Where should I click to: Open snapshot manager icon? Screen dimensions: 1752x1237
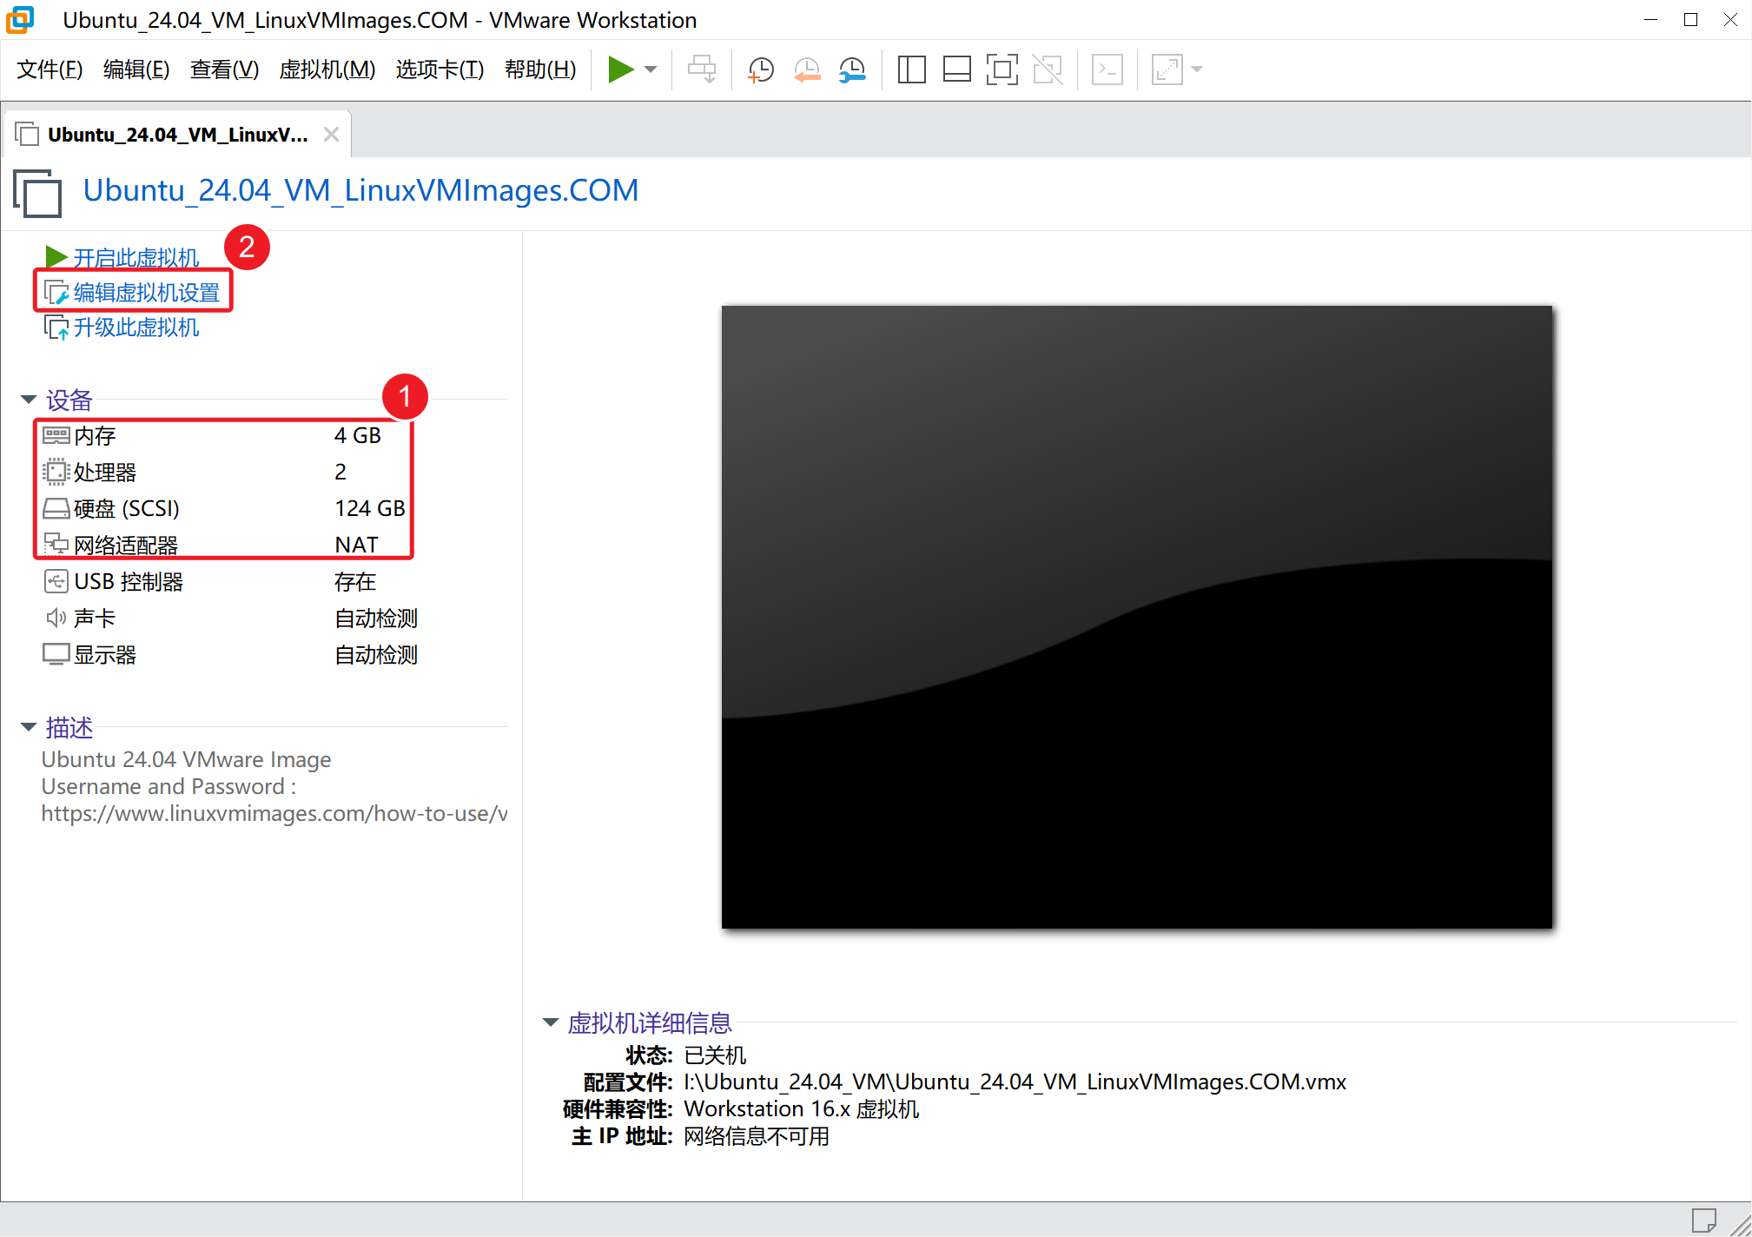[x=852, y=69]
